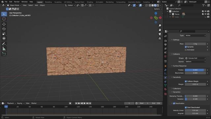Switch orthographic/perspective grid icon
This screenshot has height=119, width=211.
160,38
